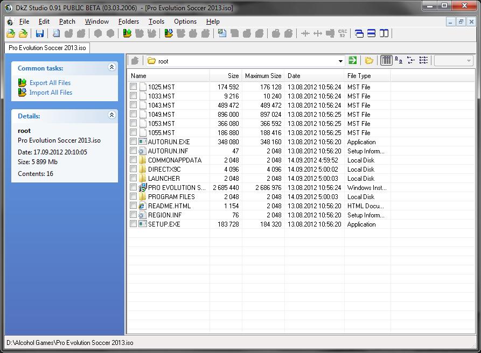Viewport: 481px width, 353px height.
Task: Minimize the inner document window
Action: tap(450, 22)
